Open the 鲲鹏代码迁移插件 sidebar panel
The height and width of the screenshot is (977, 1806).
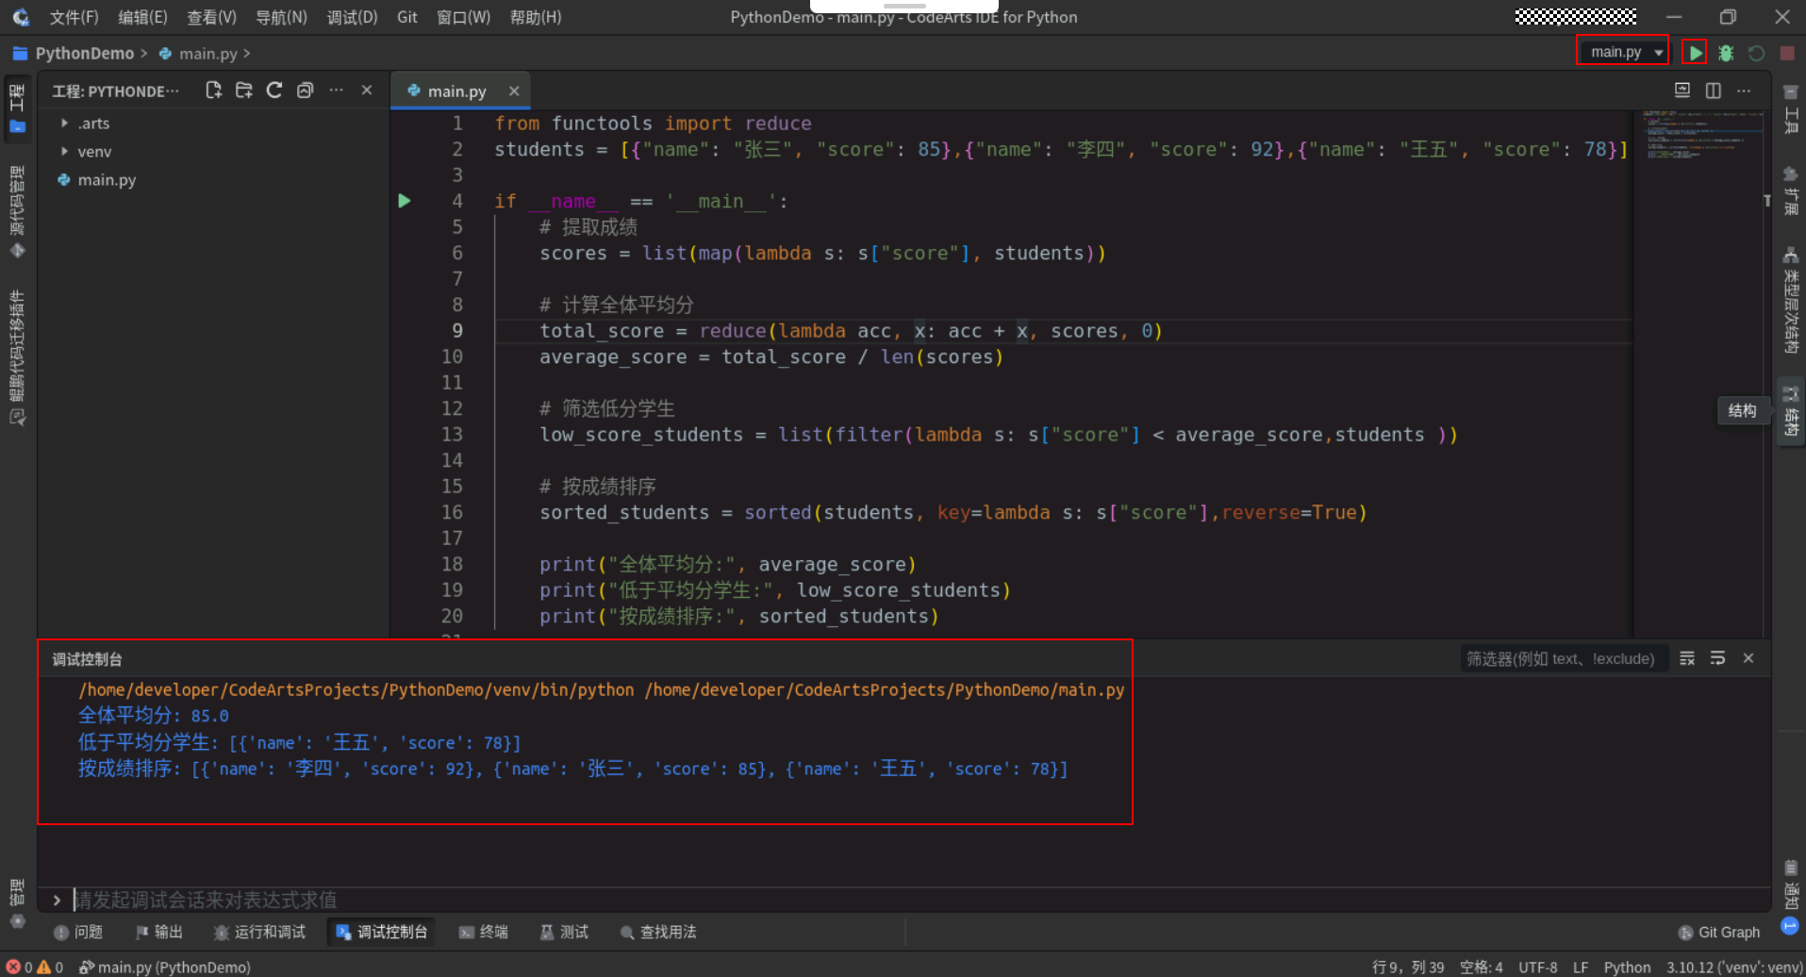coord(17,356)
